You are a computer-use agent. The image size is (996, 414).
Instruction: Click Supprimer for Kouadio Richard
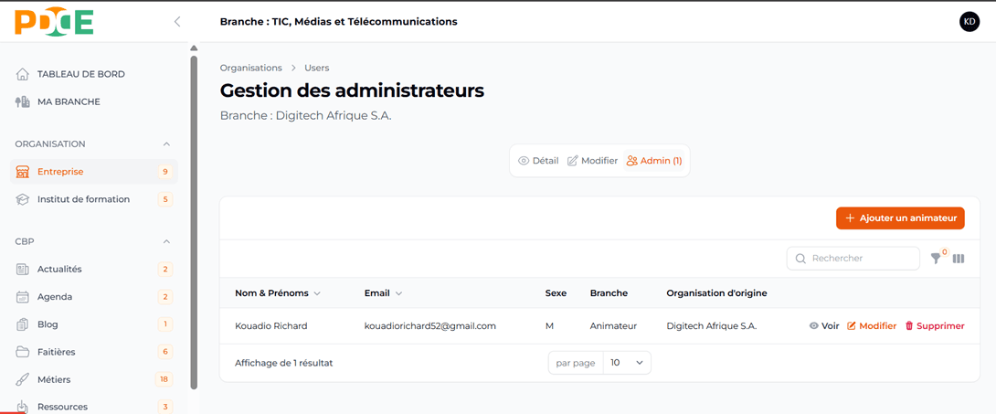pos(935,325)
